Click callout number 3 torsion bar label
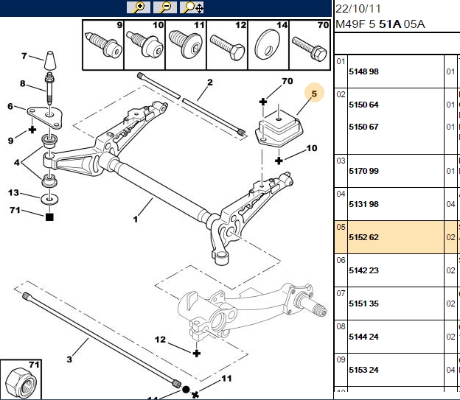Image resolution: width=460 pixels, height=400 pixels. point(69,359)
